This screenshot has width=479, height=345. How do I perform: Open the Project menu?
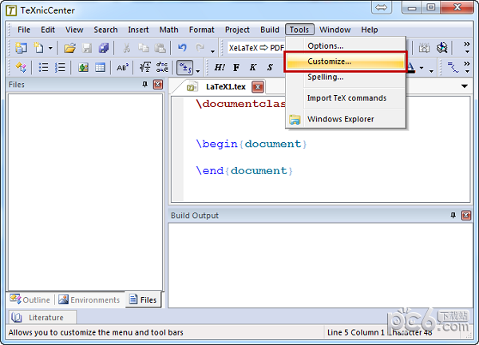(237, 30)
